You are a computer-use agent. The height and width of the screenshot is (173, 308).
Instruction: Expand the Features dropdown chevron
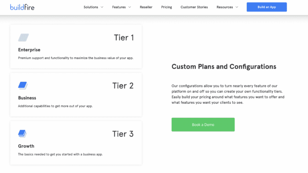[x=130, y=7]
